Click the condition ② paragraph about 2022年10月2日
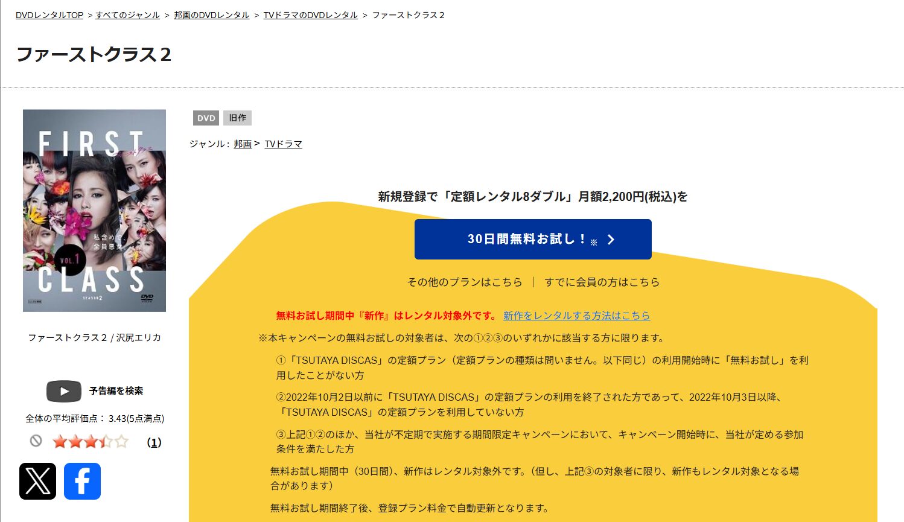The width and height of the screenshot is (904, 522). (530, 405)
